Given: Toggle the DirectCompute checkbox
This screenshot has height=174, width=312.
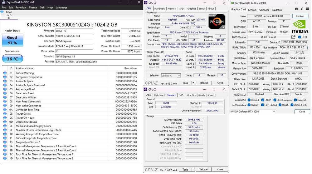Looking at the screenshot, I should (x=275, y=100).
